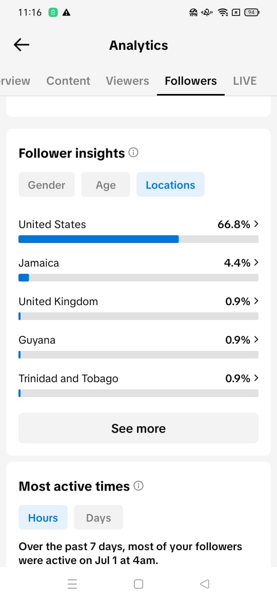This screenshot has height=601, width=277.
Task: Tap Android recent apps menu icon
Action: click(x=72, y=584)
